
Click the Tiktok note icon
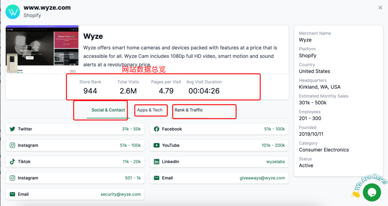point(13,162)
